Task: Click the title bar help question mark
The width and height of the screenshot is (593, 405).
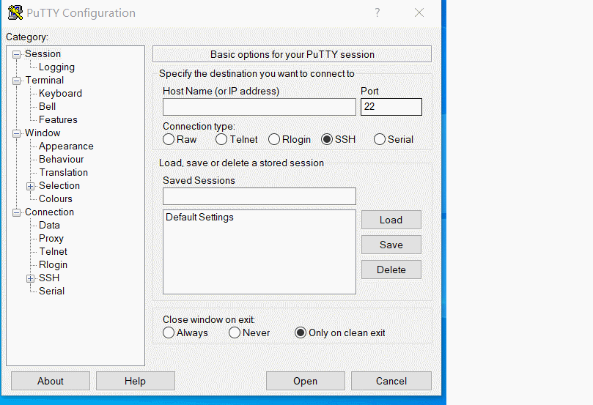Action: pyautogui.click(x=377, y=12)
